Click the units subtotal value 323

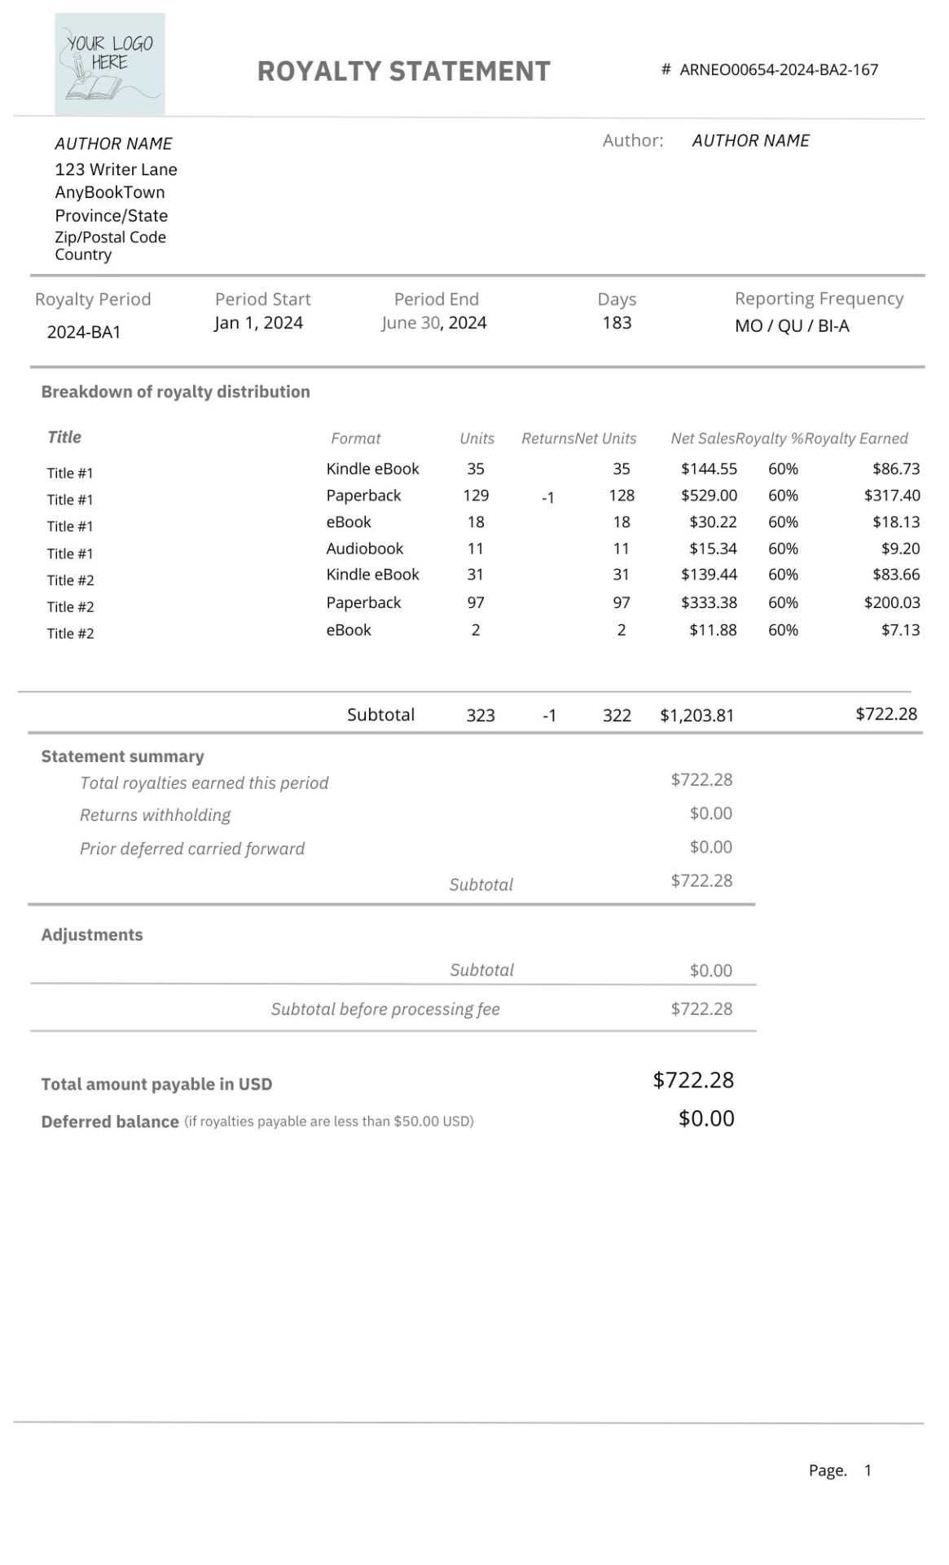481,715
